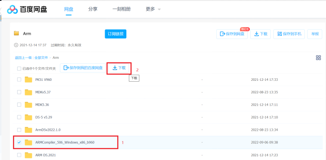Open ARMCompiler_506_Windows_x86_b960 folder name

[x=65, y=142]
